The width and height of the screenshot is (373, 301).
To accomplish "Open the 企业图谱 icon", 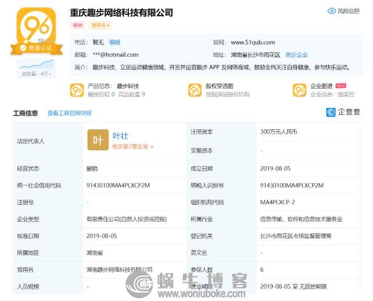I will [300, 90].
